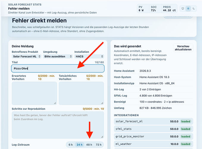Click the Installationstyp value Home Assistant OS x86_64

157,83
